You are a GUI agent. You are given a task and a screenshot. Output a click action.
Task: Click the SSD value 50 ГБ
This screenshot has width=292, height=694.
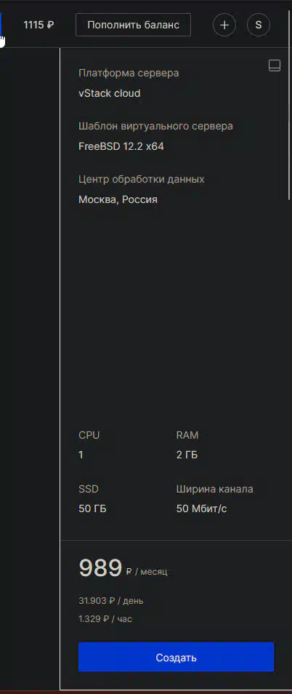[92, 509]
